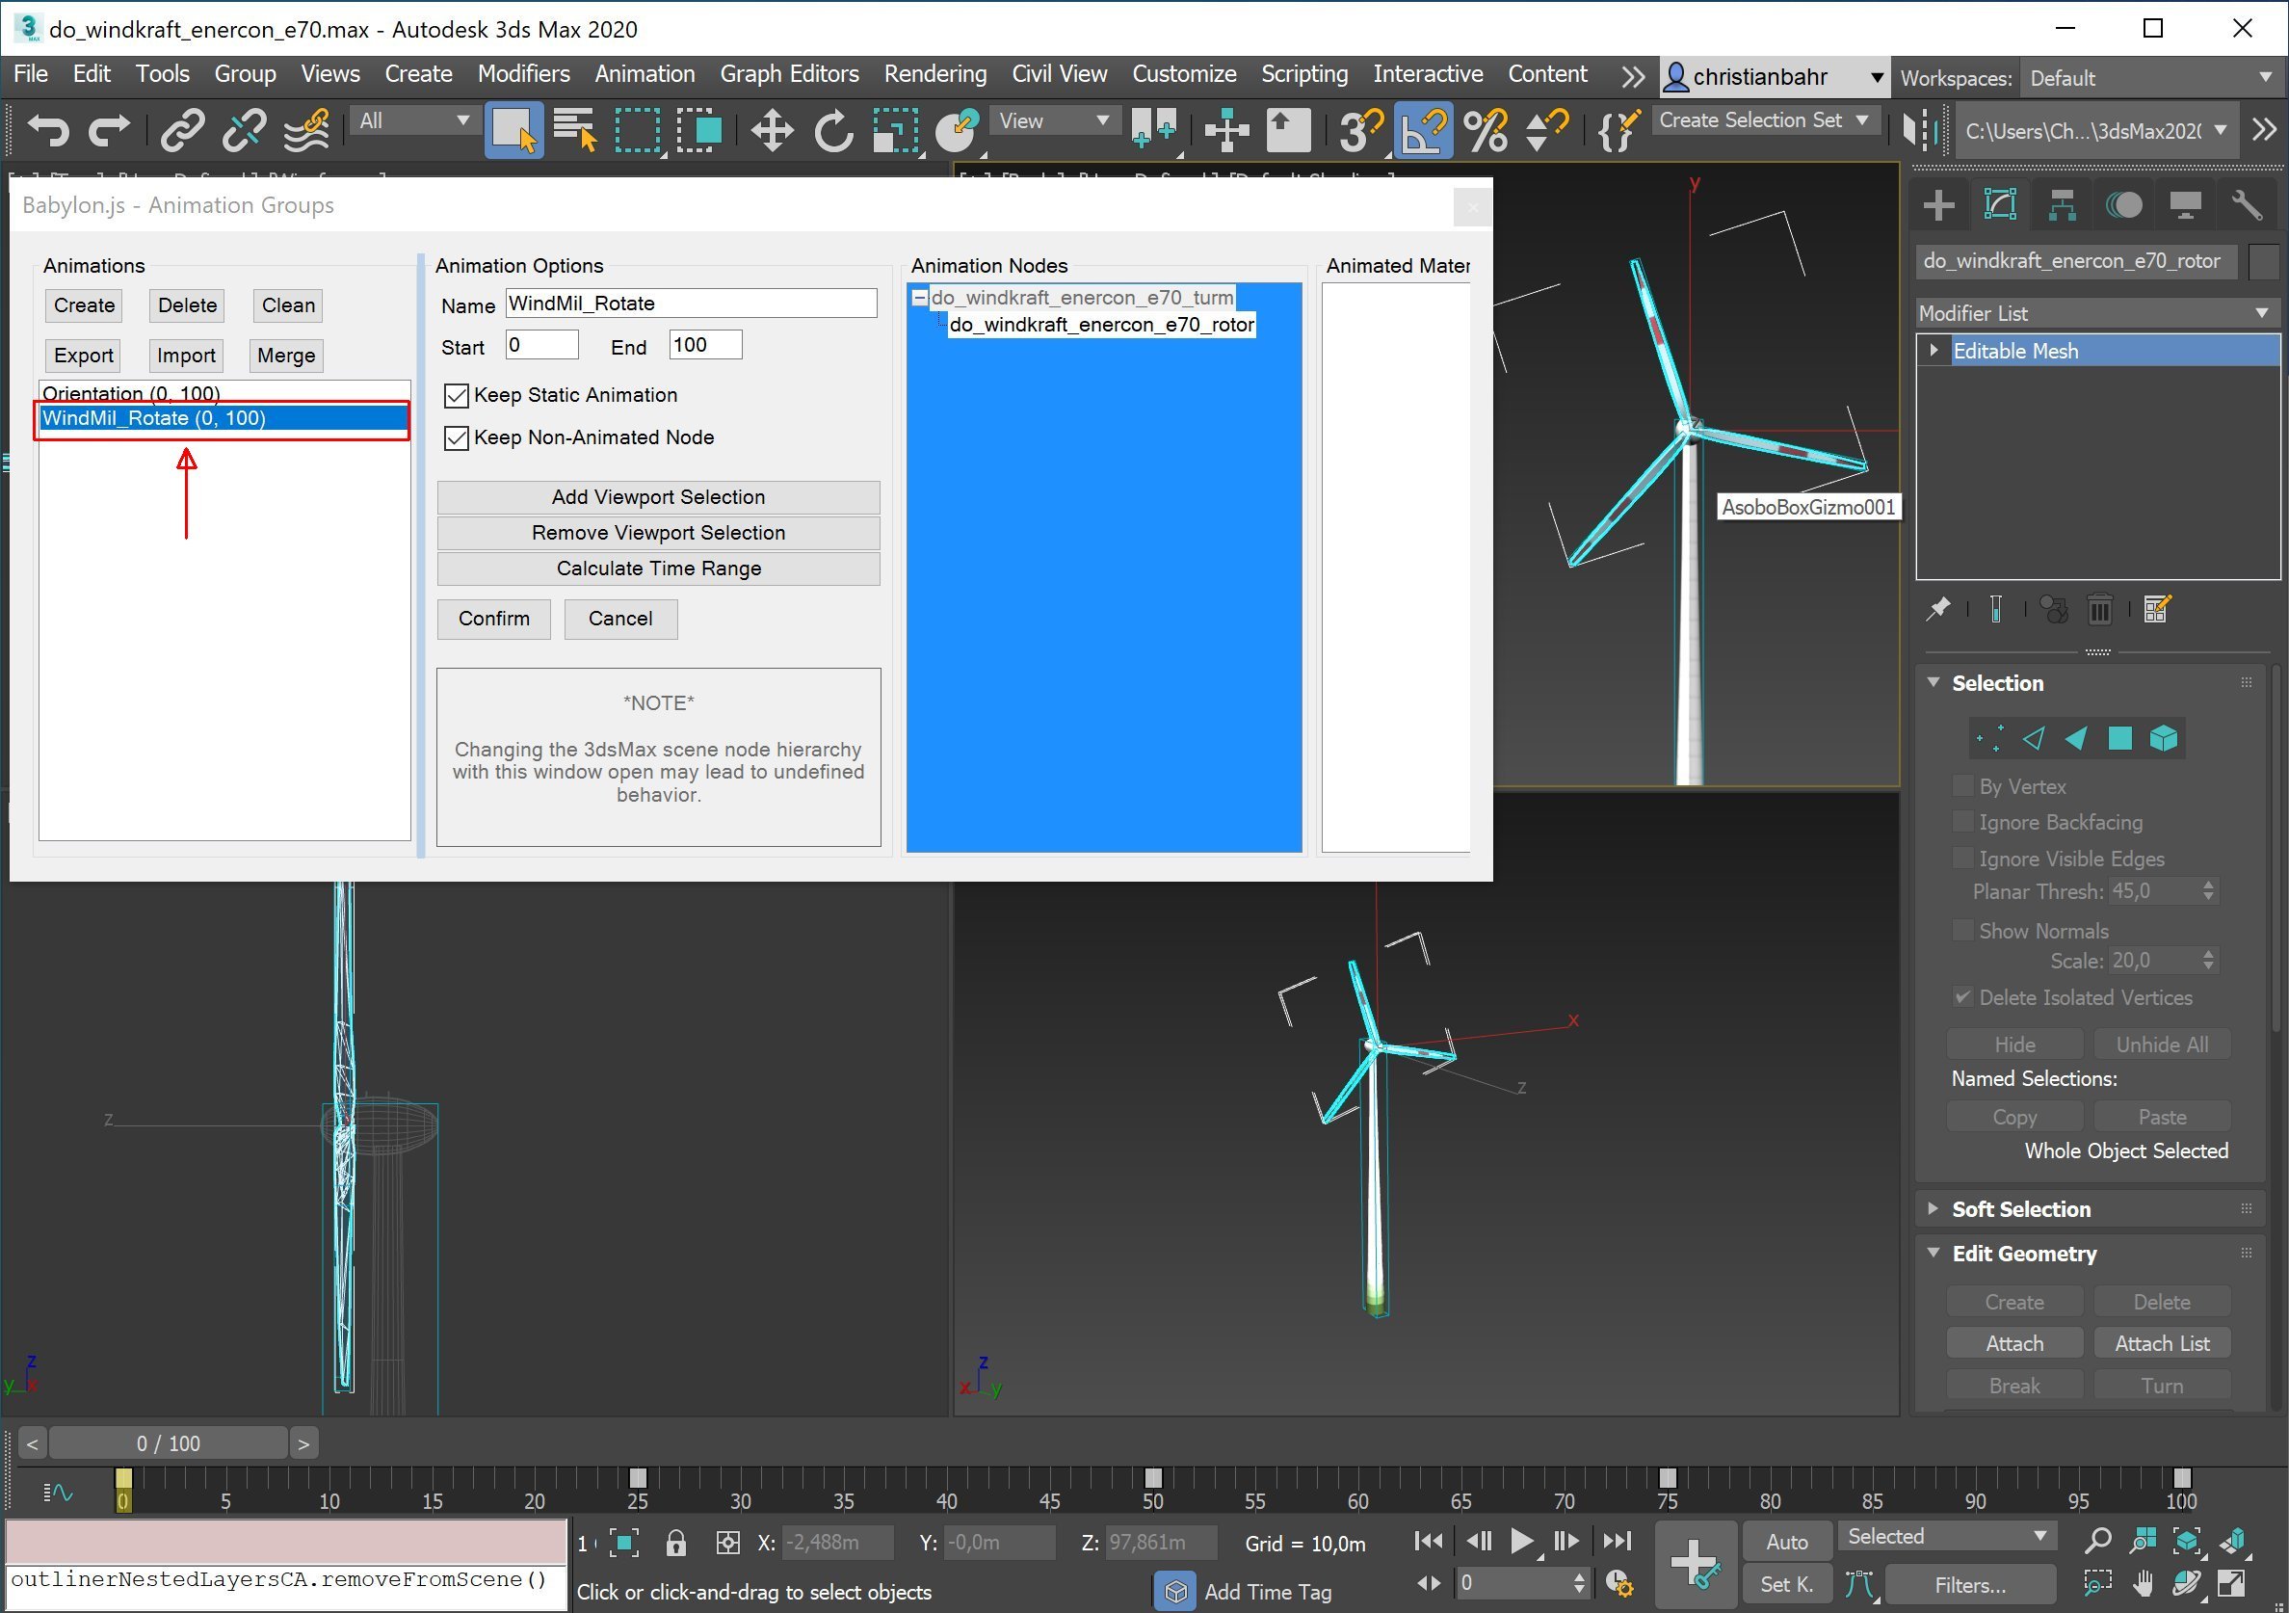Select the Polygon sub-object level icon
Screen dimensions: 2289x1613
(x=2119, y=739)
